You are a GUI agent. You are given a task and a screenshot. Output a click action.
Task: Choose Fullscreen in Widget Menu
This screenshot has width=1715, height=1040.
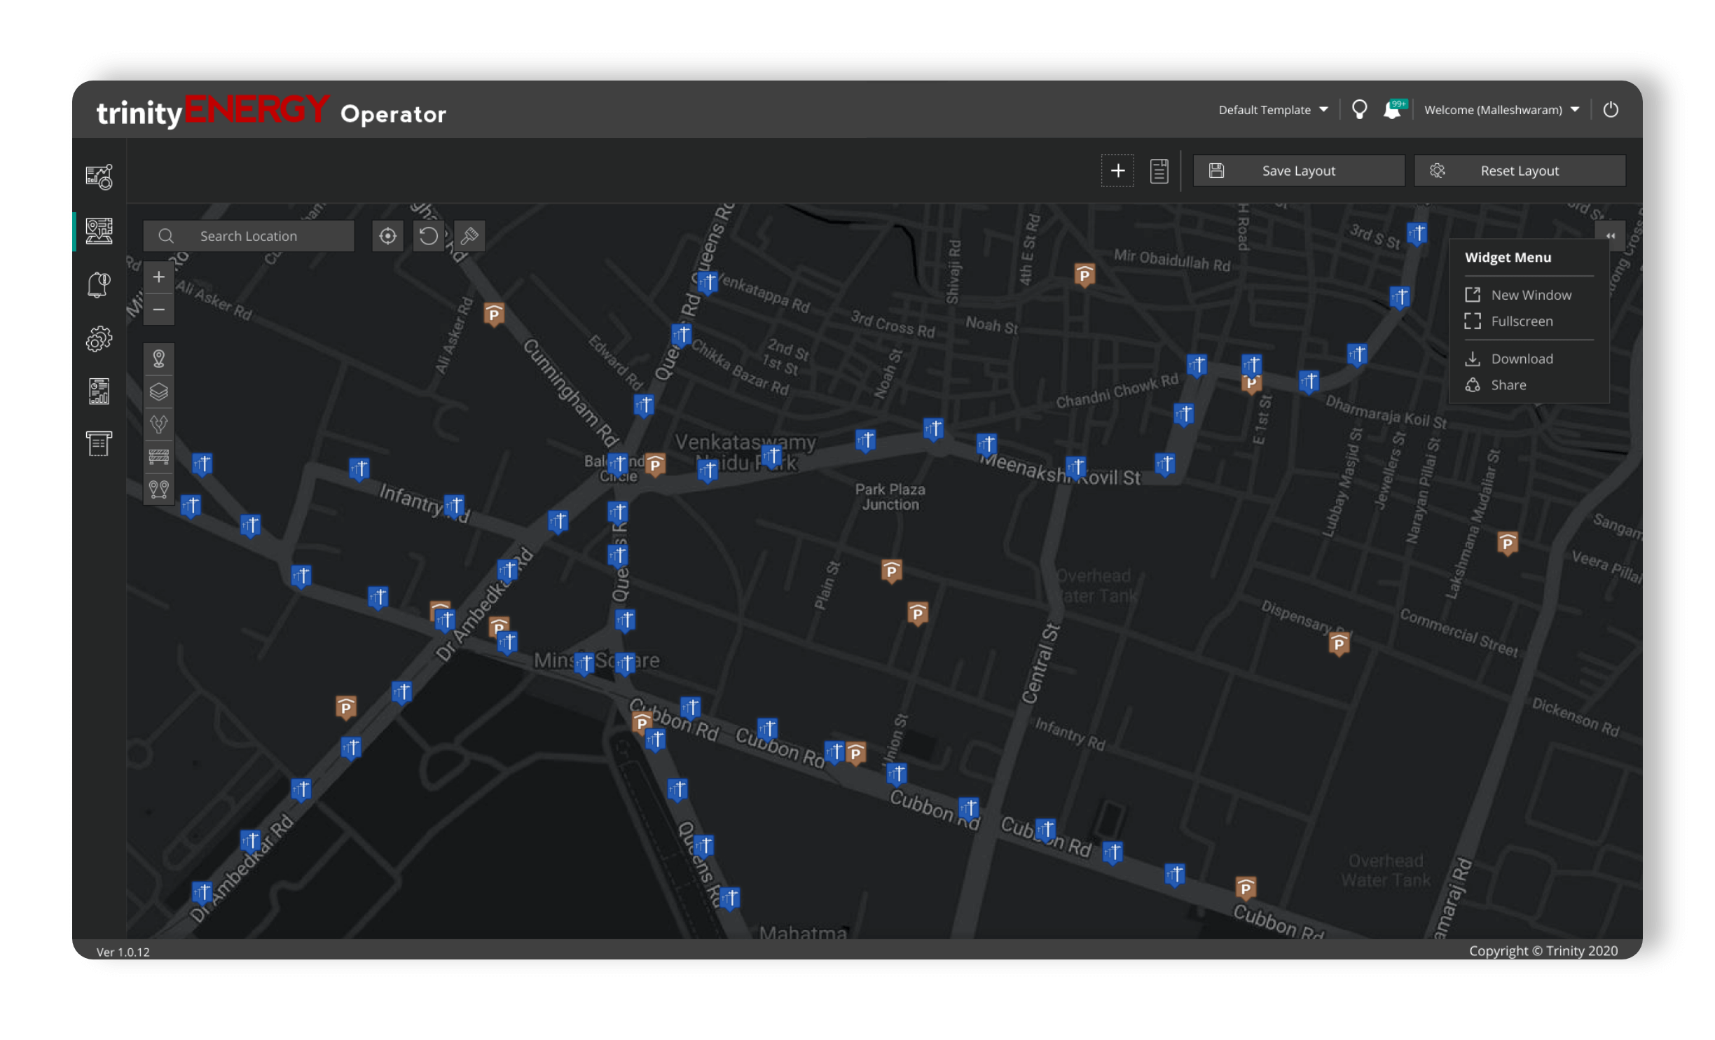coord(1508,321)
